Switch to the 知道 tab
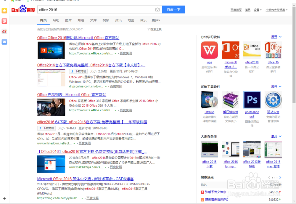The image size is (296, 204). tap(81, 20)
